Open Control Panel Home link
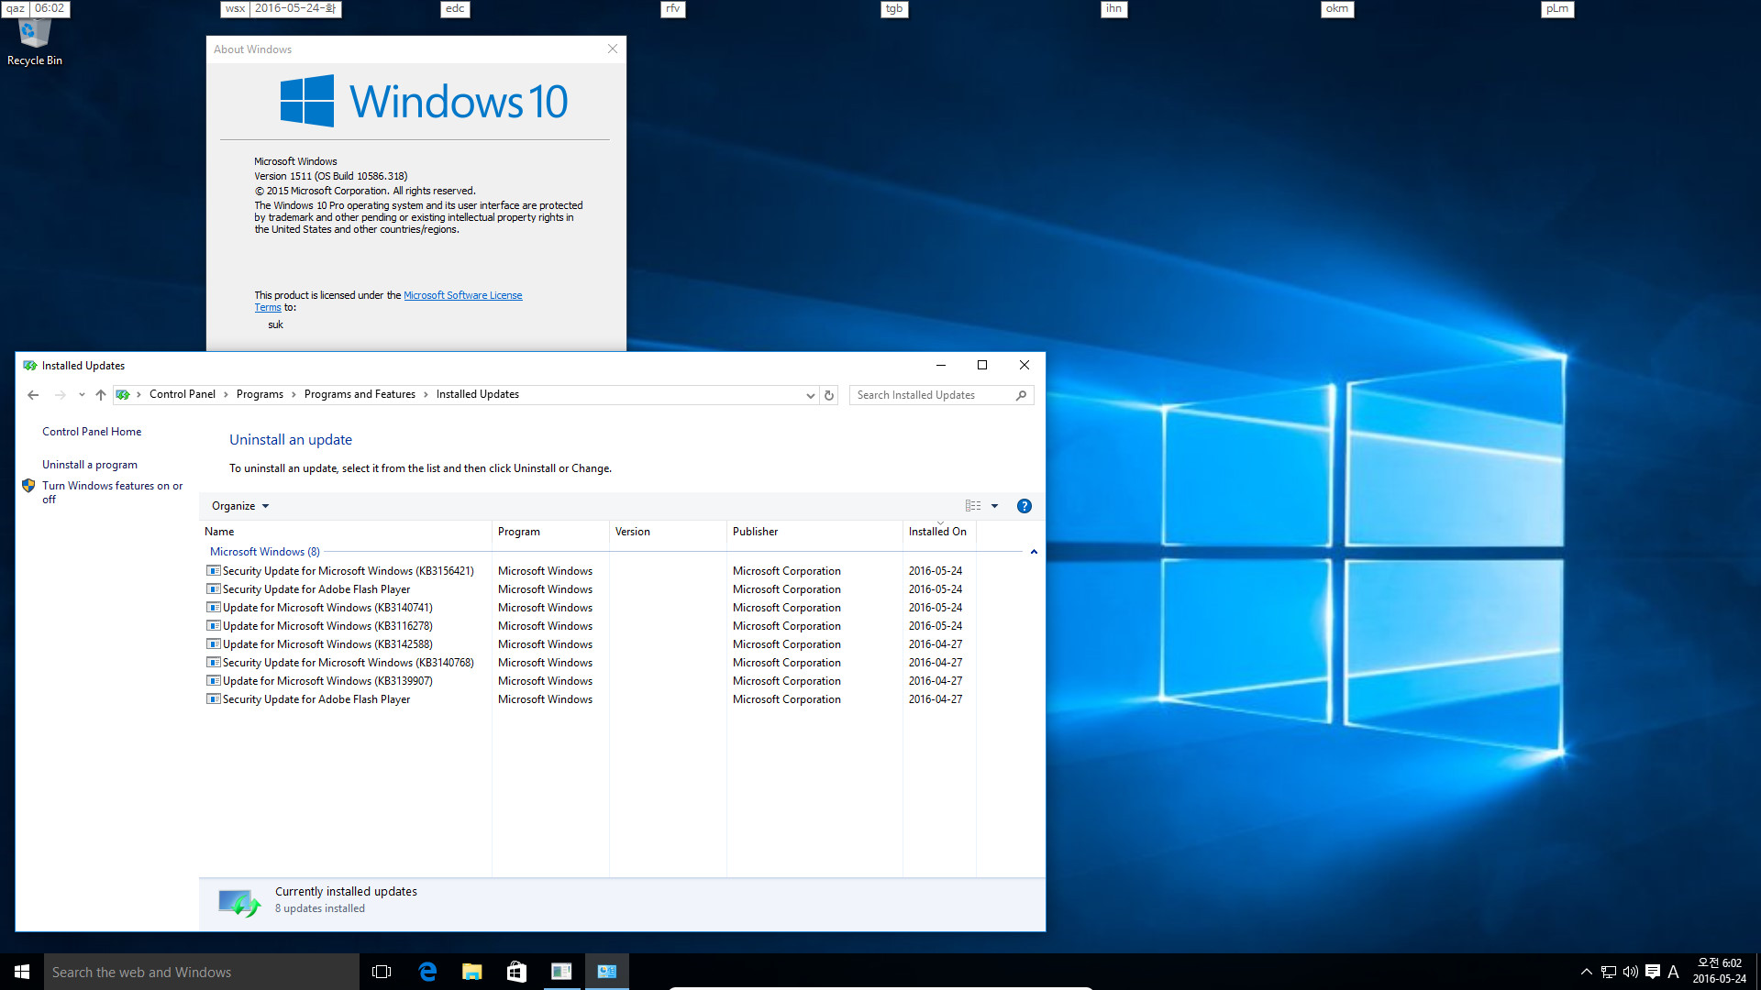 click(x=92, y=432)
